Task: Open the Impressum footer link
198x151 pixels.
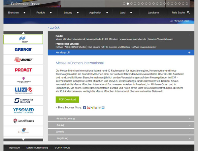Action: pyautogui.click(x=14, y=148)
